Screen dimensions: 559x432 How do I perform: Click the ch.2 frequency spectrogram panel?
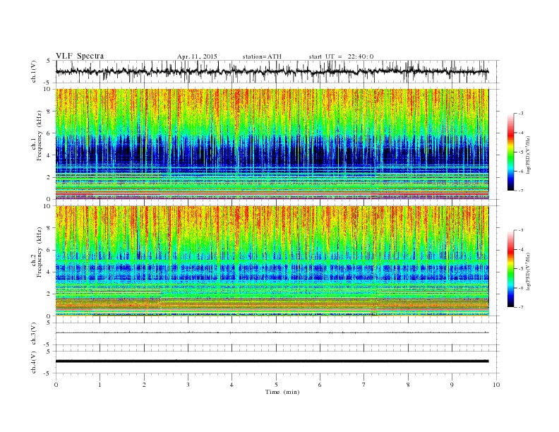[272, 261]
